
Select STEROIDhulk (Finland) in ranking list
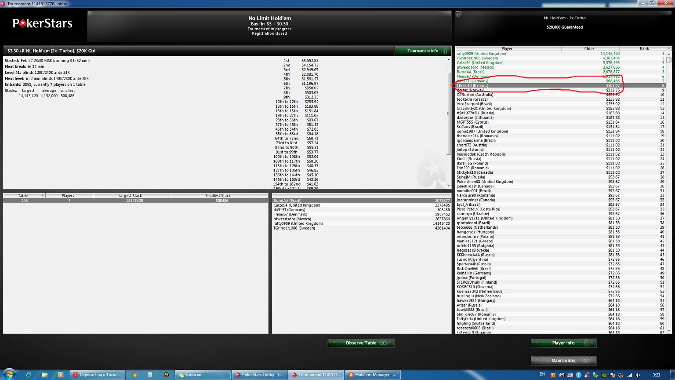point(560,282)
